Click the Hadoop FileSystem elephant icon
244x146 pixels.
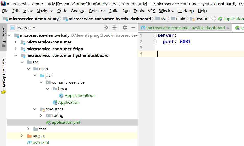pyautogui.click(x=3, y=92)
